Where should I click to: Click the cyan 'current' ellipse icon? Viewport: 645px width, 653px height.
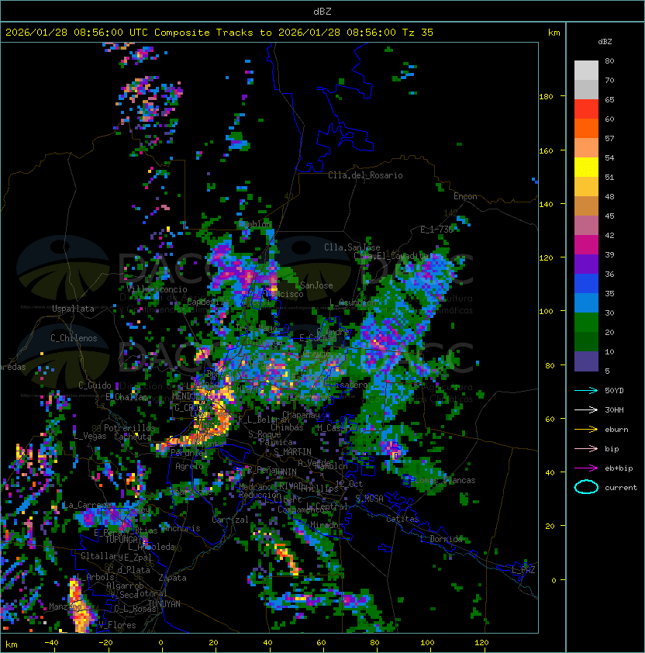pyautogui.click(x=586, y=487)
